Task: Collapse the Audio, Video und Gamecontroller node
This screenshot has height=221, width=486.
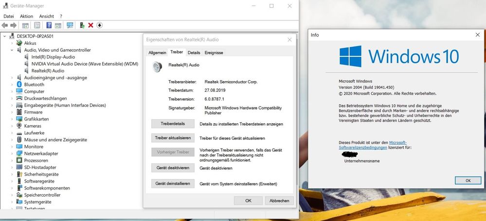Action: [x=12, y=50]
